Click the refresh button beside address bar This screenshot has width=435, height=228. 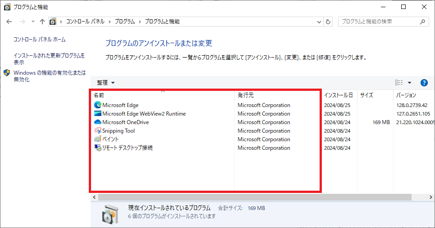[x=328, y=22]
